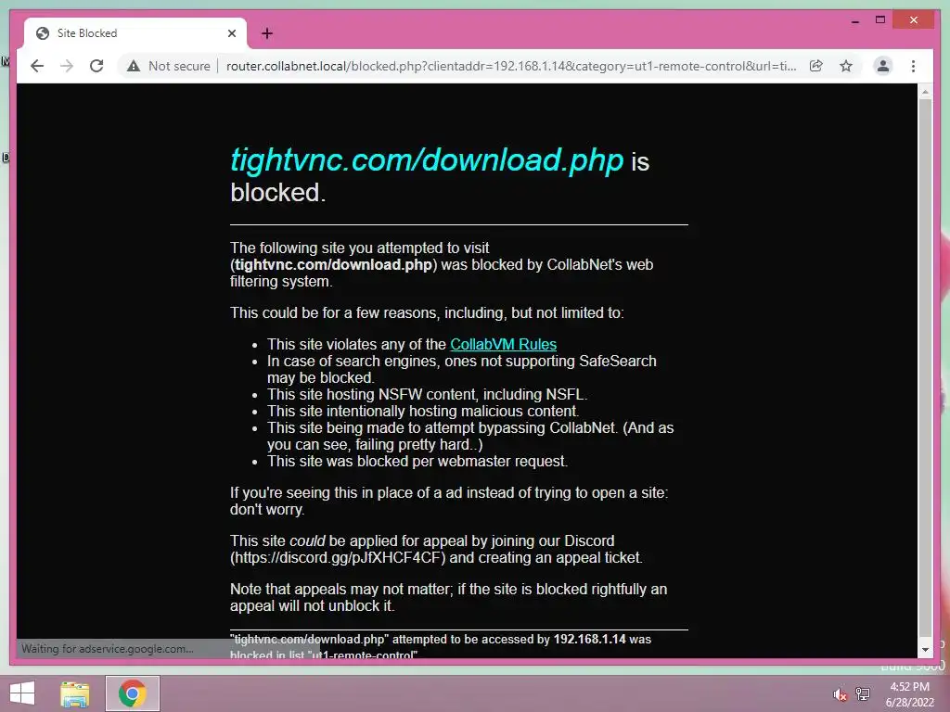Image resolution: width=950 pixels, height=712 pixels.
Task: Click the page's down scroll arrow
Action: (x=925, y=650)
